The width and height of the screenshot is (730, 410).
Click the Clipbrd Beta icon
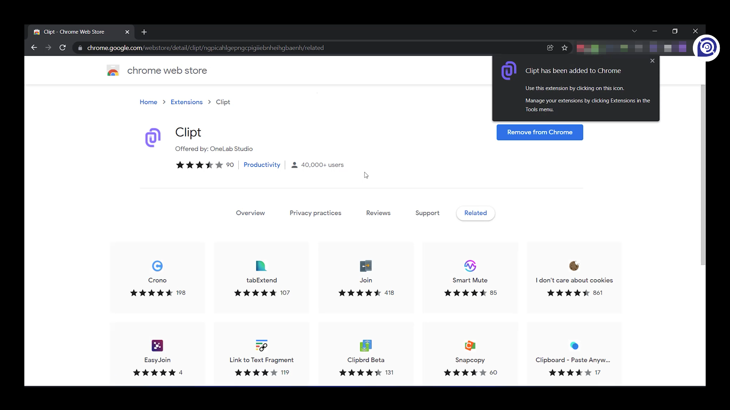(x=366, y=345)
